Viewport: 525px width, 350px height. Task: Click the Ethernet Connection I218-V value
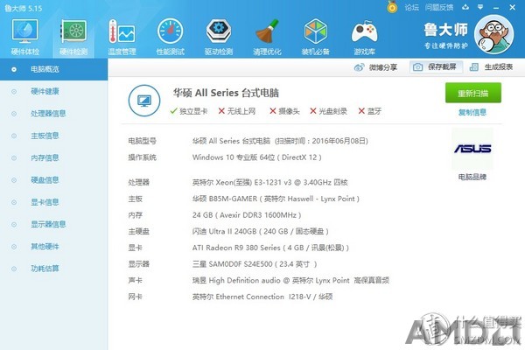pyautogui.click(x=262, y=297)
